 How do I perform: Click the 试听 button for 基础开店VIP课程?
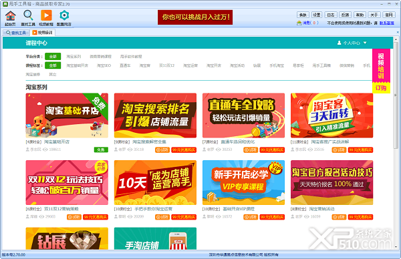pyautogui.click(x=251, y=217)
